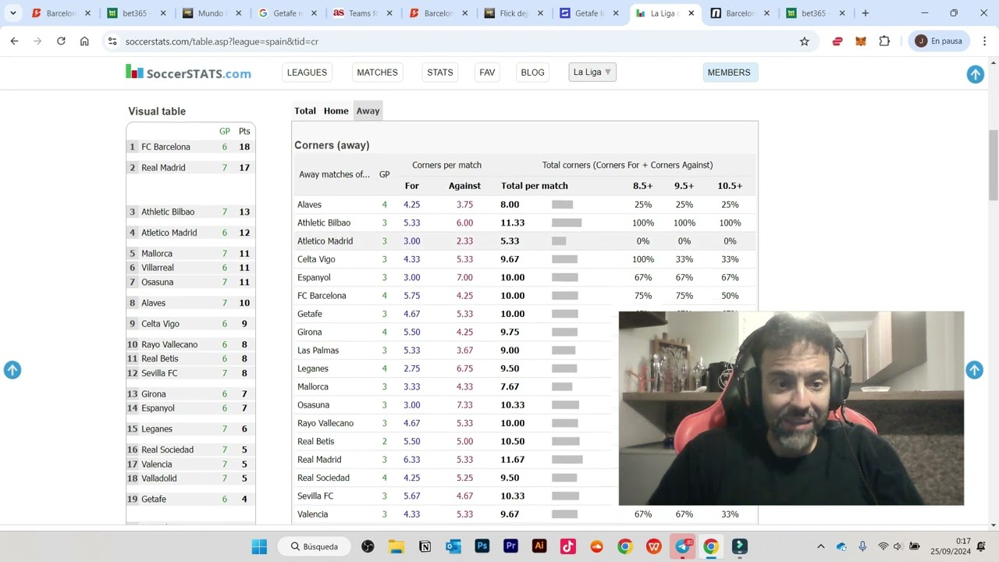The width and height of the screenshot is (999, 562).
Task: Click the microphone tray icon
Action: (x=862, y=546)
